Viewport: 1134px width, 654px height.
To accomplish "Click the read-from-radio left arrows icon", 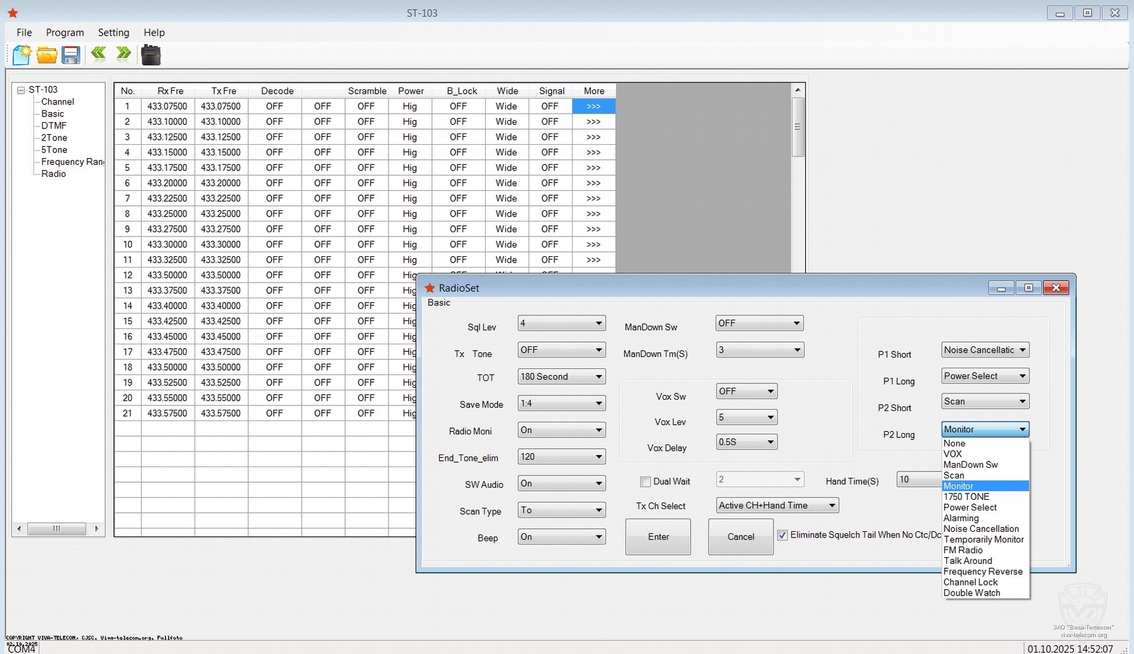I will click(x=98, y=54).
